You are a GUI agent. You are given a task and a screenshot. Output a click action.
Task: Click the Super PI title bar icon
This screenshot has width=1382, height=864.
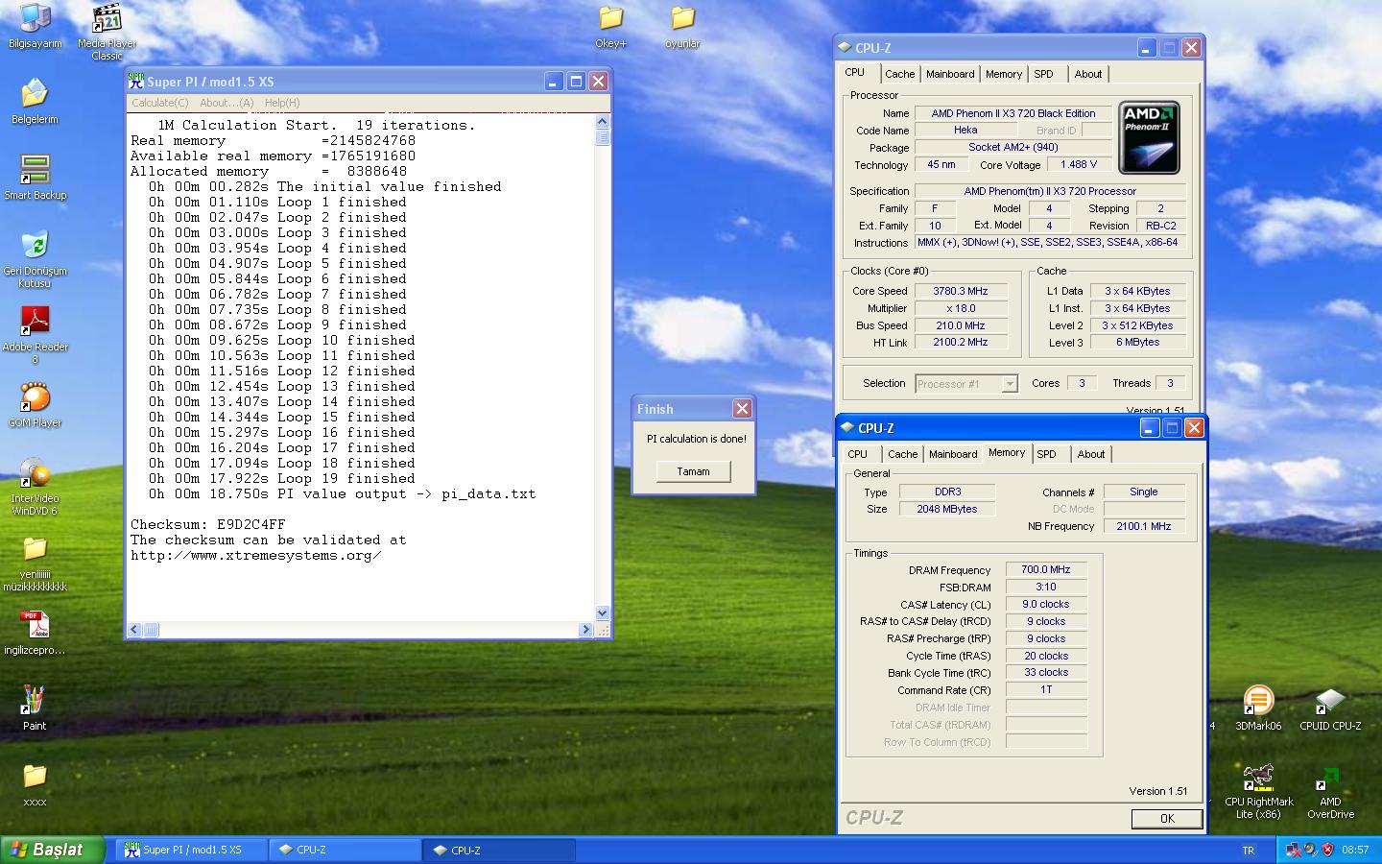(135, 82)
